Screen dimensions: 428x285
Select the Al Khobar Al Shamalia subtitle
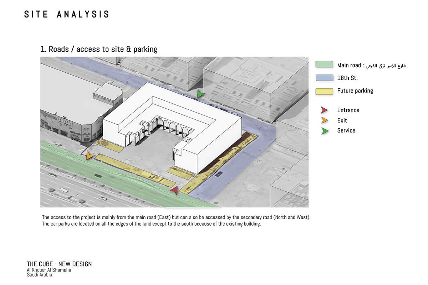click(x=49, y=270)
